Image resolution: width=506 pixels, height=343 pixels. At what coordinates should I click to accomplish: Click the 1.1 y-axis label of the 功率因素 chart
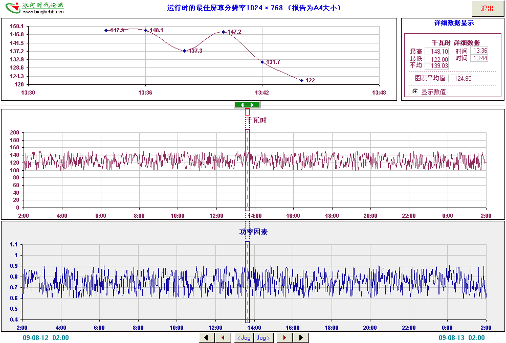13,245
